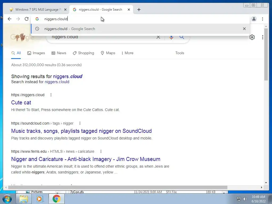Viewport: 272px width, 204px height.
Task: Click the https://niggers.cloud URL text
Action: (28, 95)
